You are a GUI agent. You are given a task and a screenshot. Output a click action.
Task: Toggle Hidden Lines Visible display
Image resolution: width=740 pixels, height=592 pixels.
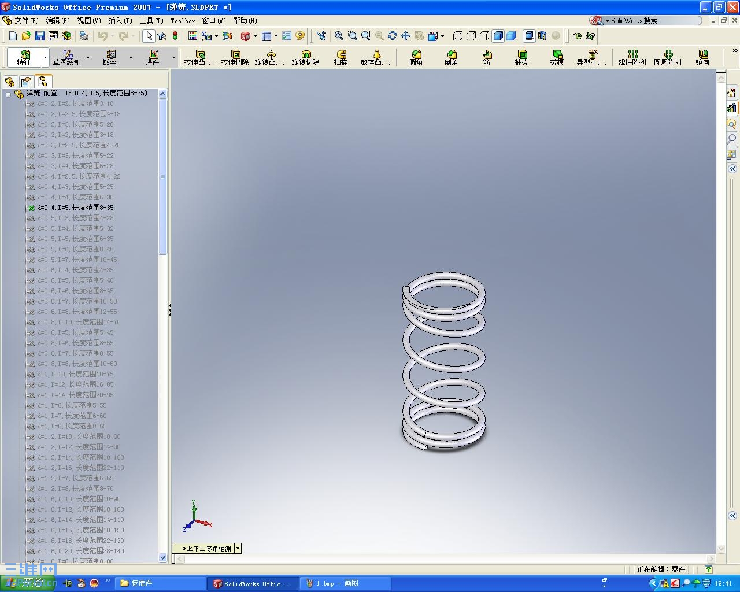coord(471,36)
